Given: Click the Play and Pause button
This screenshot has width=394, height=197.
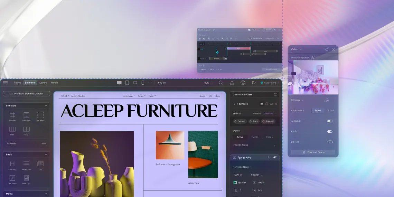Looking at the screenshot, I should 313,152.
